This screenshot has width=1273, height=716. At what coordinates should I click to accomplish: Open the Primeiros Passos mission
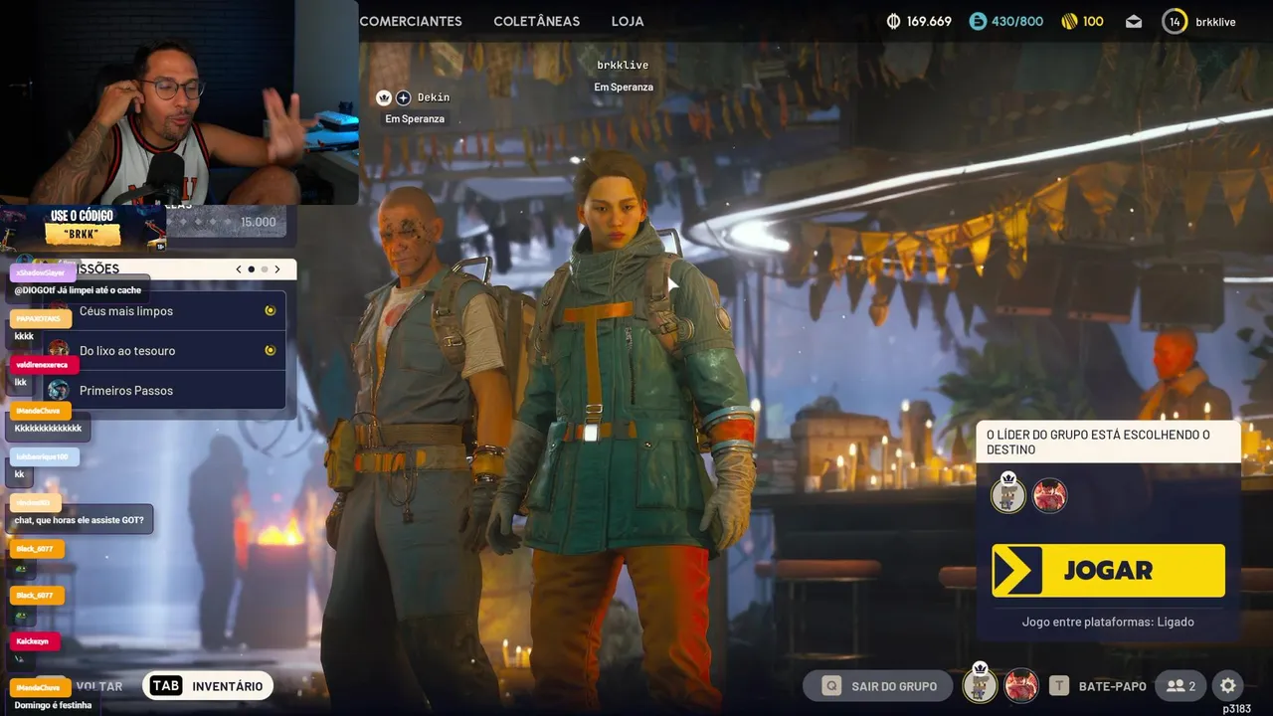(x=164, y=390)
